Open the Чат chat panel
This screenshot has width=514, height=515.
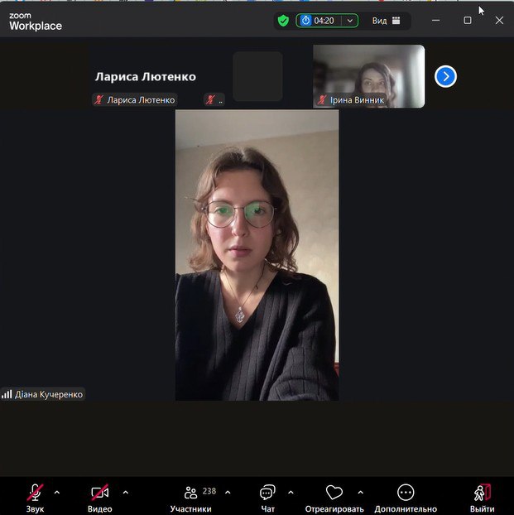click(267, 493)
